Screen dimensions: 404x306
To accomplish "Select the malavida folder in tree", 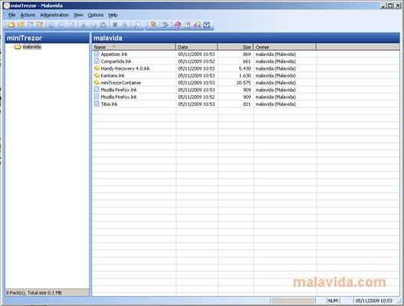I will pyautogui.click(x=31, y=47).
